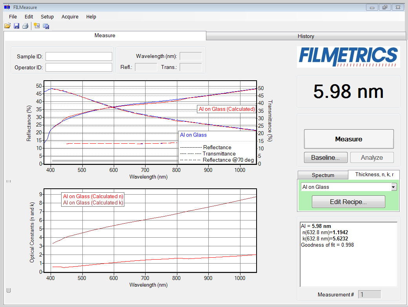This screenshot has height=307, width=408.
Task: Click the splitter handle between the two graphs
Action: point(9,181)
